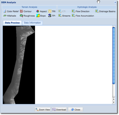Image resolution: width=119 pixels, height=115 pixels.
Task: Run the Flow Direction analysis
Action: [81, 11]
